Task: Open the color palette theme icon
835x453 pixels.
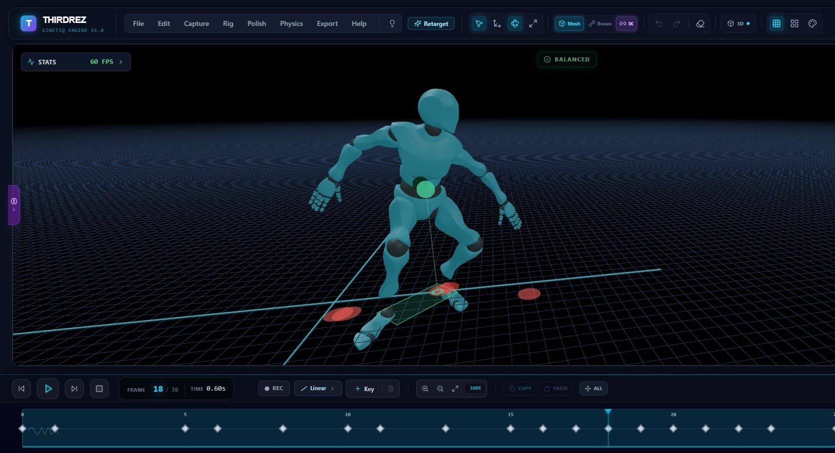Action: tap(812, 23)
